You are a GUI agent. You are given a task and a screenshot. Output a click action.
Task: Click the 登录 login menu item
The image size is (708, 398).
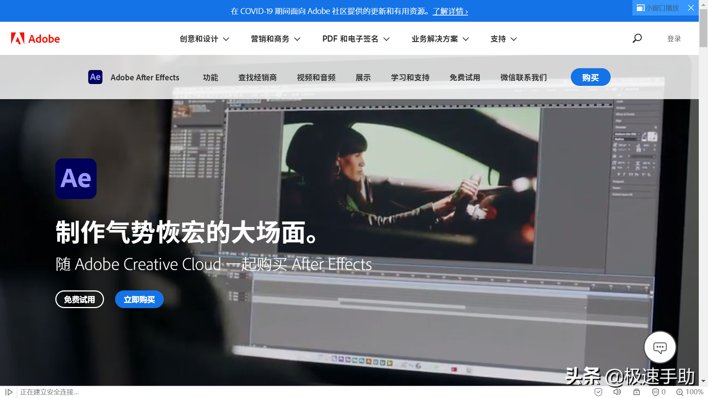[675, 38]
